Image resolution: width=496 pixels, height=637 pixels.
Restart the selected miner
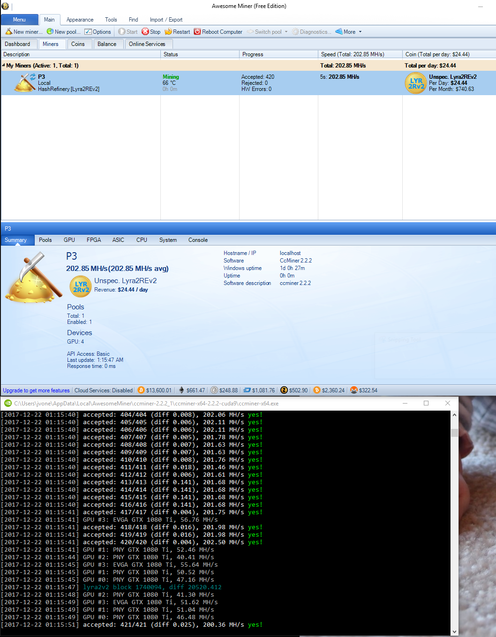click(177, 32)
